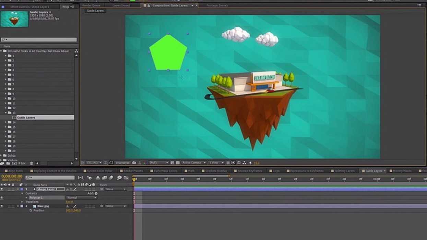
Task: Click the Guide Layers composition icon in Project
Action: (x=14, y=118)
